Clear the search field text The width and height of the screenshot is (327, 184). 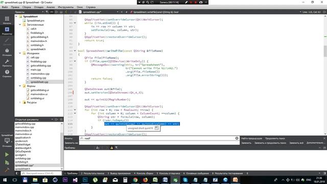point(237,138)
